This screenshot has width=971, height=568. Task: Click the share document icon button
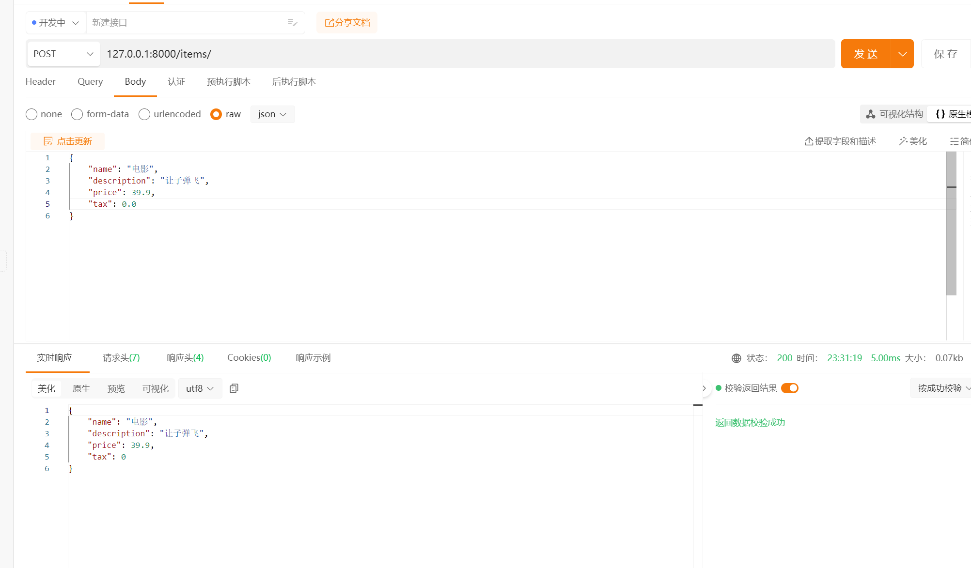click(x=329, y=23)
